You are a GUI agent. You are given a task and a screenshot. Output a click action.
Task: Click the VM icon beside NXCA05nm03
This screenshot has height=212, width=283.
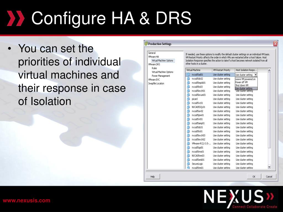(x=188, y=156)
